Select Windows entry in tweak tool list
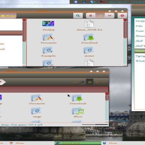Image resolution: width=145 pixels, height=145 pixels. [140, 61]
